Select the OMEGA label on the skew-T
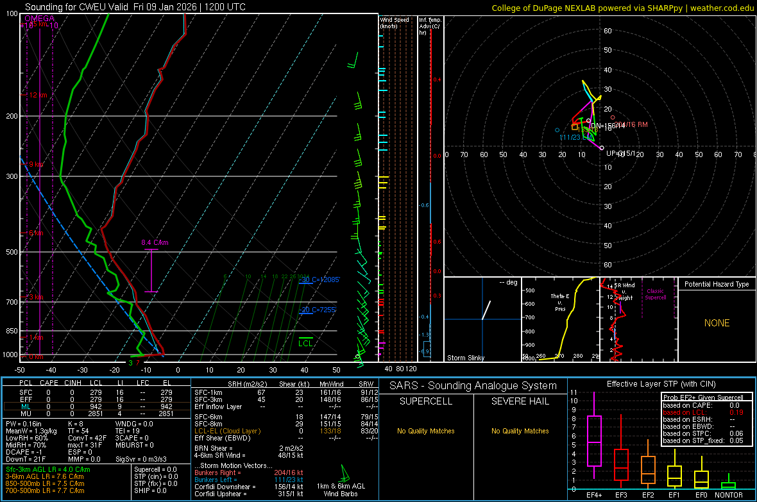Viewport: 757px width, 502px height. click(40, 19)
